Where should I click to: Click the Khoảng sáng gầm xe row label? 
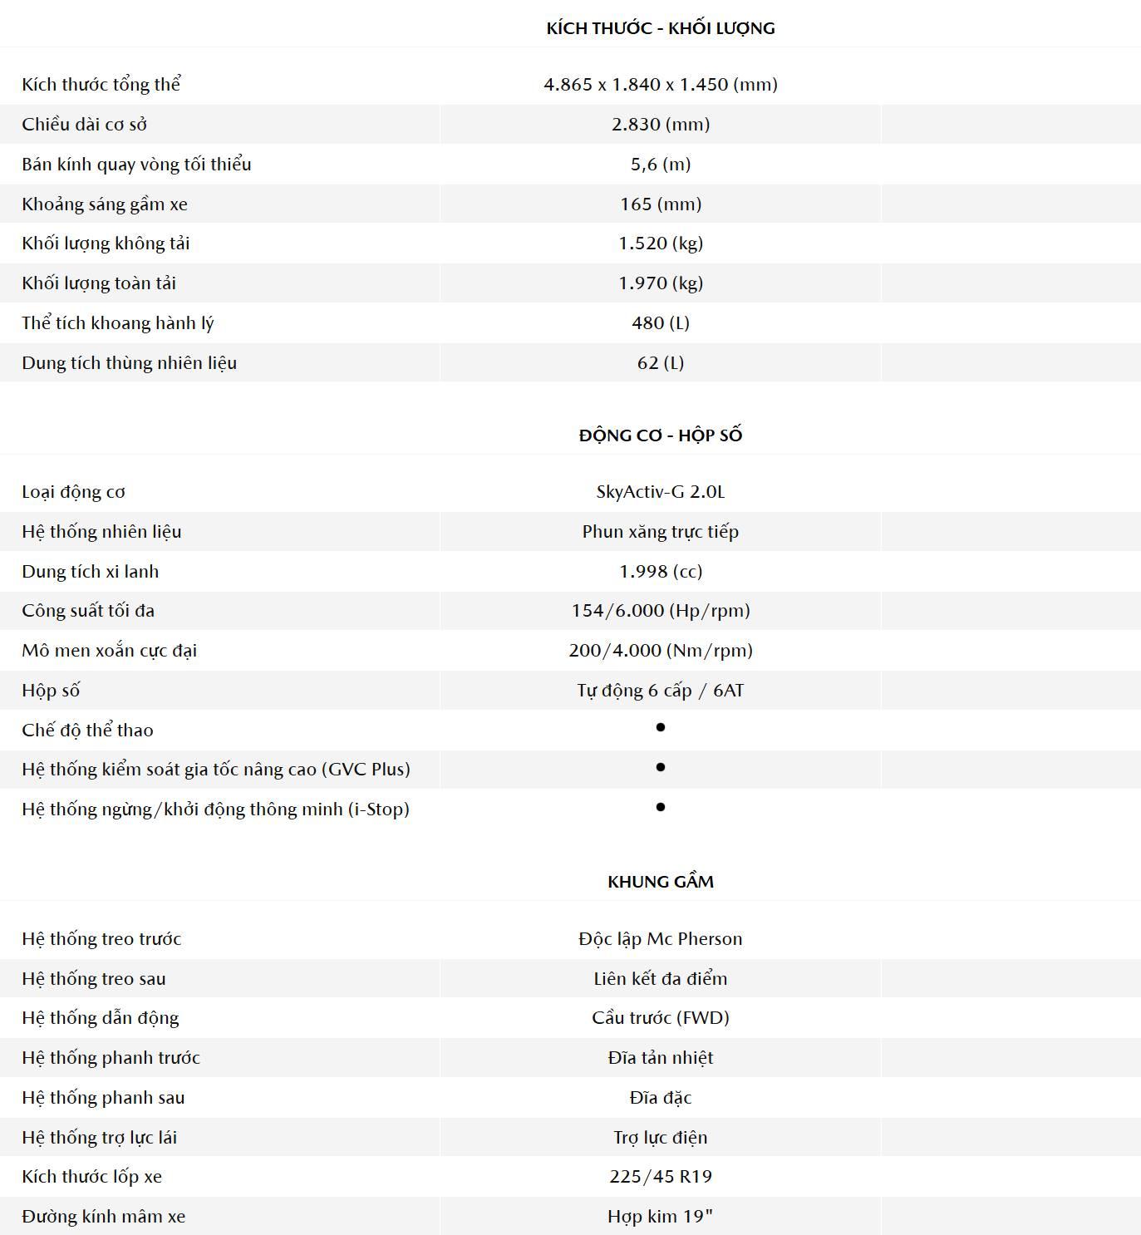coord(105,204)
